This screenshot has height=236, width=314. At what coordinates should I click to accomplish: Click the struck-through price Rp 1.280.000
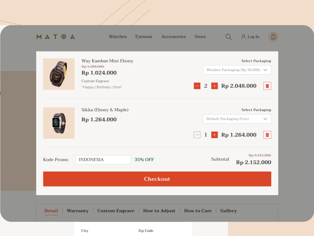click(x=93, y=66)
